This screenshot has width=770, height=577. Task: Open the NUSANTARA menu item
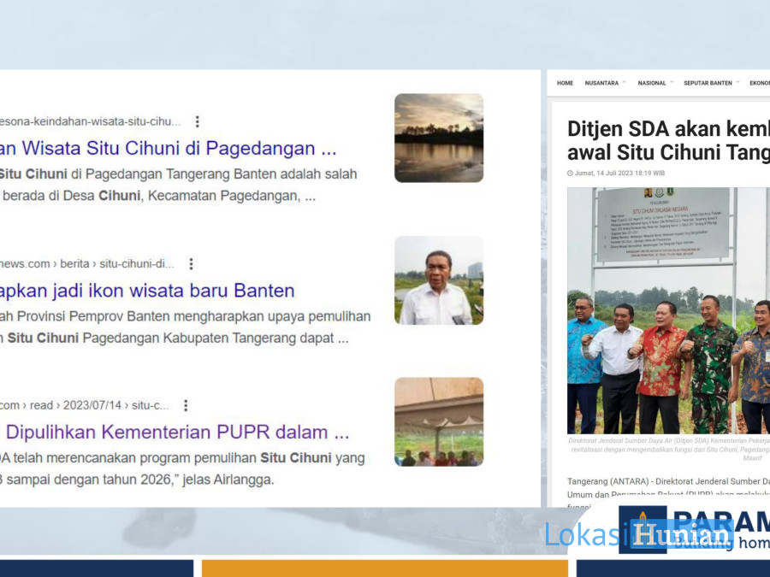click(x=601, y=84)
